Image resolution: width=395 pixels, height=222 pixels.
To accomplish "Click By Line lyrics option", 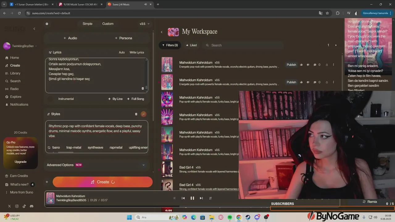I will coord(115,99).
